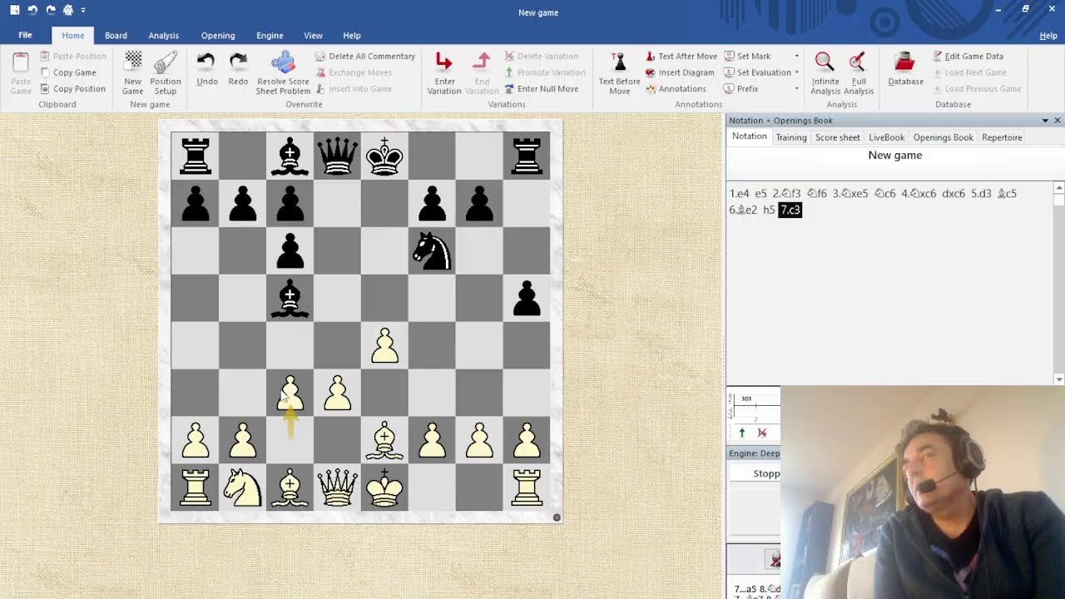
Task: Switch to the Opening ribbon tab
Action: pos(217,36)
